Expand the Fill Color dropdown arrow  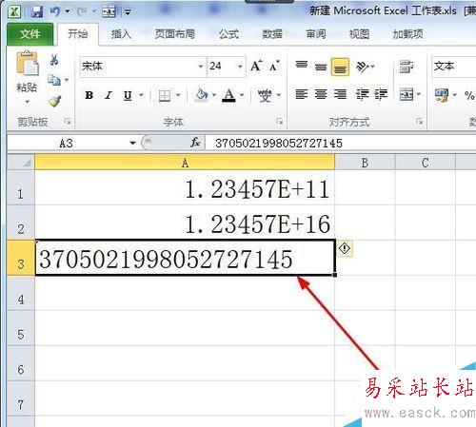pos(214,95)
